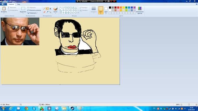Click the Изменить размер resize button
Viewport: 198px width, 111px height.
tap(34, 10)
